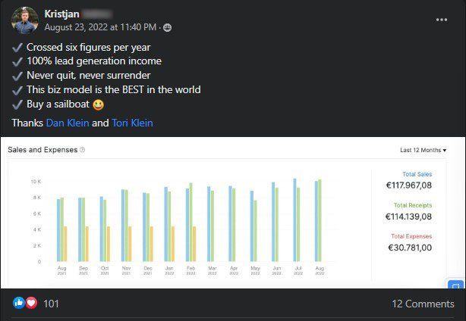The image size is (466, 321).
Task: Open Kristjan's profile picture
Action: pyautogui.click(x=25, y=20)
